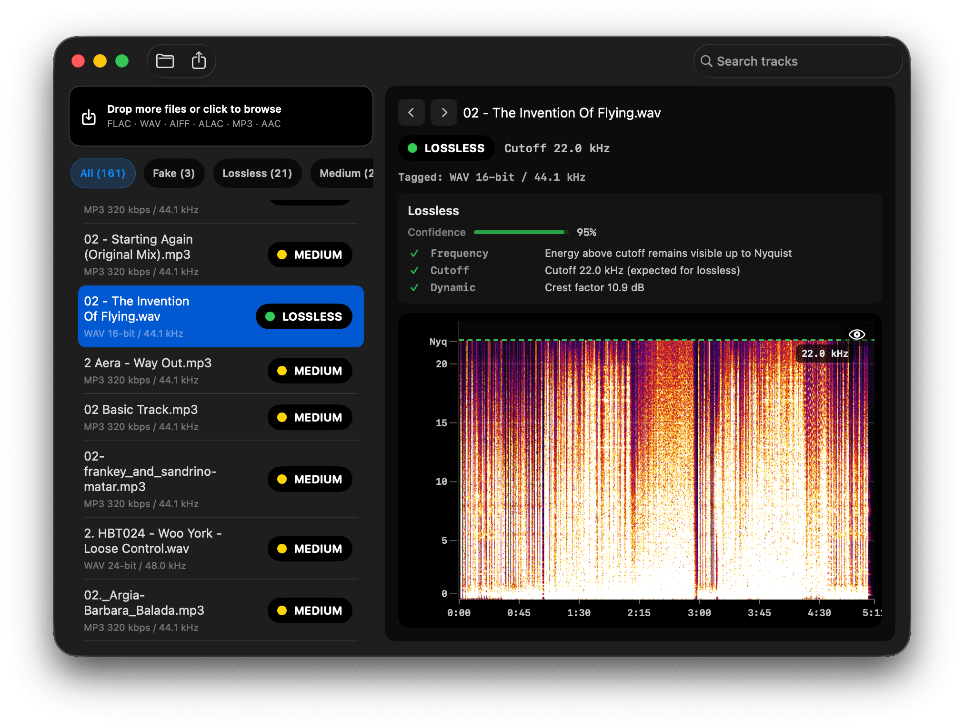The image size is (964, 727).
Task: Click MEDIUM badge of frankey_and_sandrino track
Action: pyautogui.click(x=310, y=479)
